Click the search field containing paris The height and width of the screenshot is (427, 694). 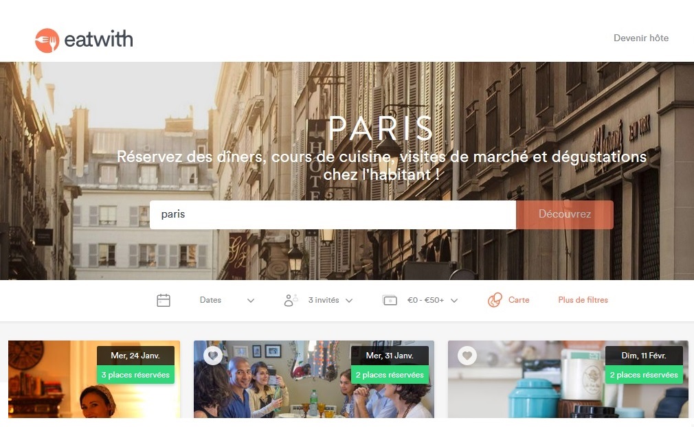pos(333,214)
